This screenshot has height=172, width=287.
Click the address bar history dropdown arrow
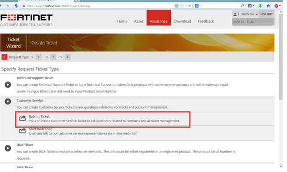pyautogui.click(x=186, y=6)
